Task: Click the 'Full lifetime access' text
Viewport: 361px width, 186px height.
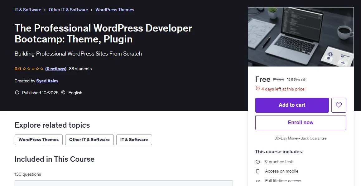Action: [x=283, y=181]
